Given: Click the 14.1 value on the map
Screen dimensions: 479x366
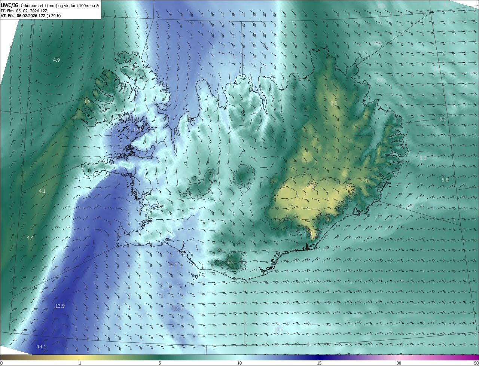Looking at the screenshot, I should (x=42, y=347).
